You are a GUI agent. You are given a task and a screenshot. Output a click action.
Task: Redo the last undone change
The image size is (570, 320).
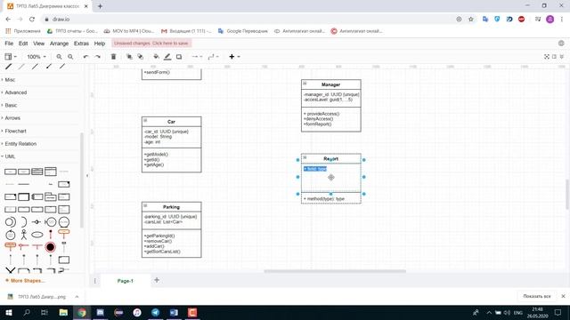coord(97,57)
